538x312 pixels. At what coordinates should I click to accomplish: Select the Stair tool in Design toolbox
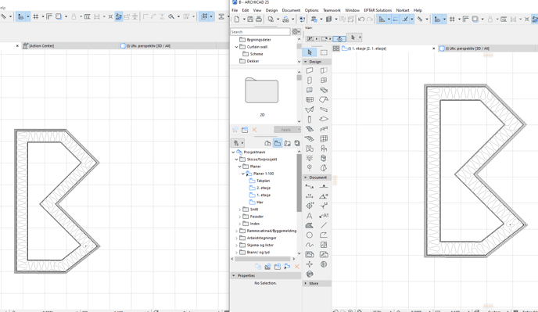click(x=310, y=129)
